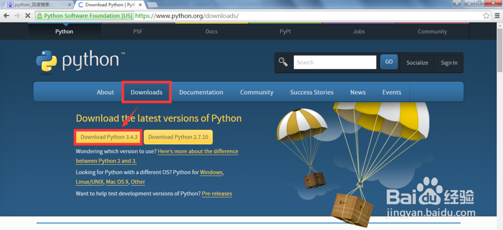This screenshot has height=230, width=503.
Task: Click the green padlock Python Software Foundation badge
Action: point(85,16)
